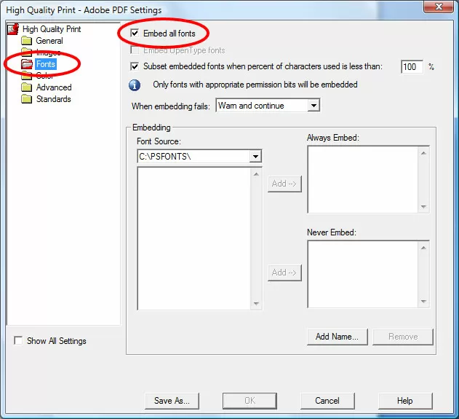
Task: Click the High Quality Print root icon
Action: point(13,29)
